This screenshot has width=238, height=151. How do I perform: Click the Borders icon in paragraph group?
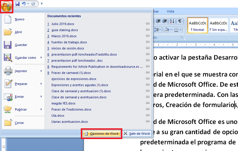point(176,30)
